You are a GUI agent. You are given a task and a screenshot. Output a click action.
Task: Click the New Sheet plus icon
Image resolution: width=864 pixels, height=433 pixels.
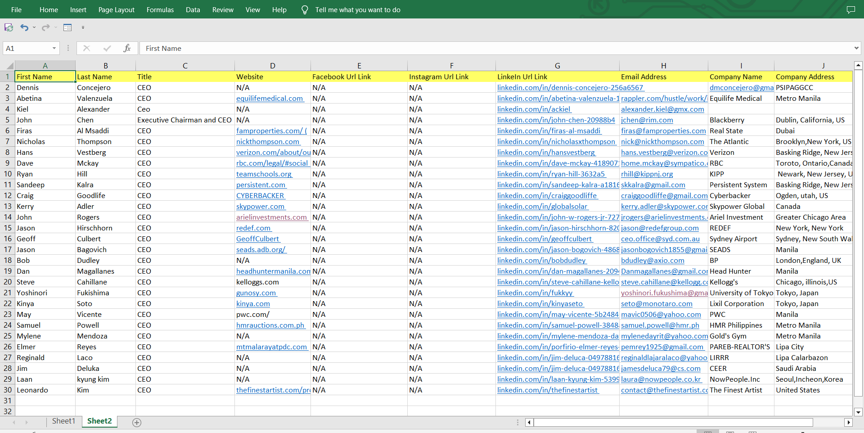point(137,422)
